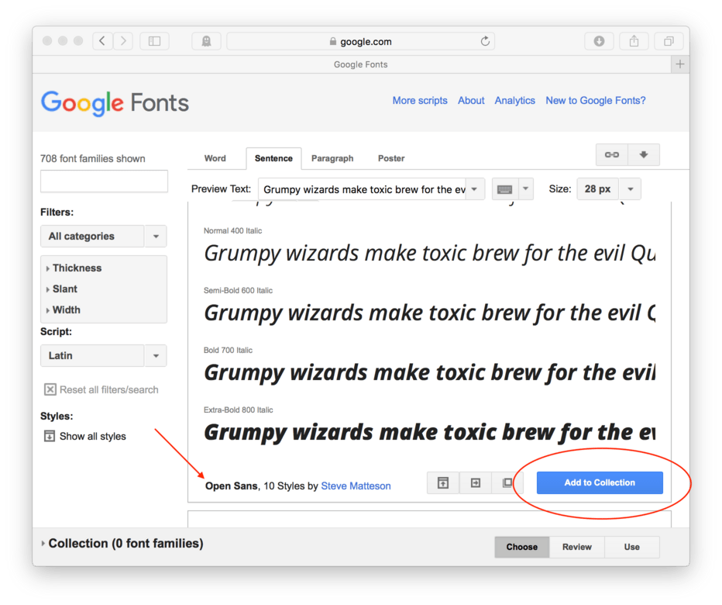Select the Choose step tab
This screenshot has height=605, width=722.
pyautogui.click(x=521, y=547)
